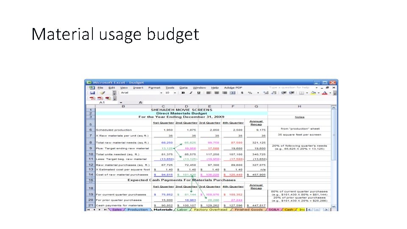Open the Font Color dropdown arrow
The width and height of the screenshot is (407, 229).
pos(330,93)
